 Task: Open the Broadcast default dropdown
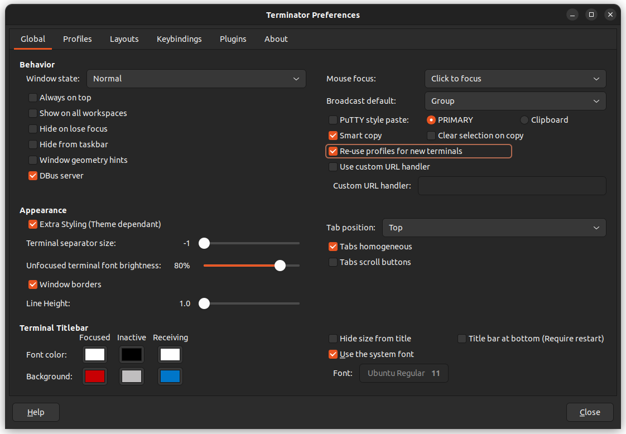coord(516,101)
